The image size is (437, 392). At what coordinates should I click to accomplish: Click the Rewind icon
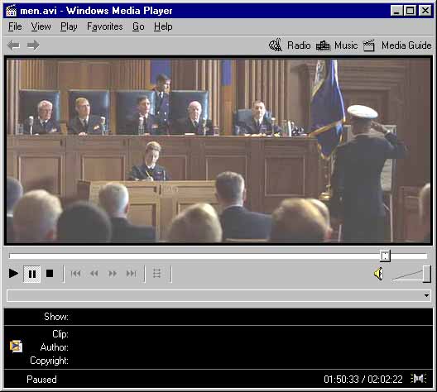[94, 274]
